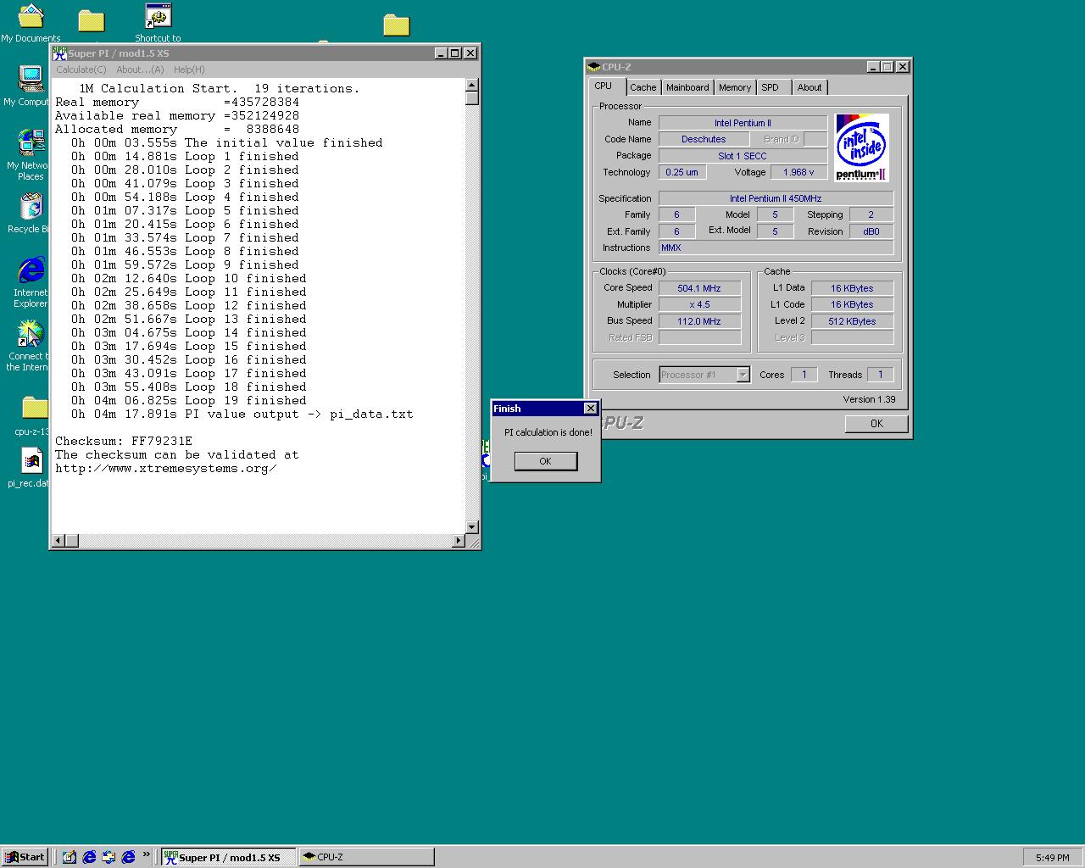Click the 'Loop 10 finished' line
This screenshot has width=1085, height=868.
(188, 278)
